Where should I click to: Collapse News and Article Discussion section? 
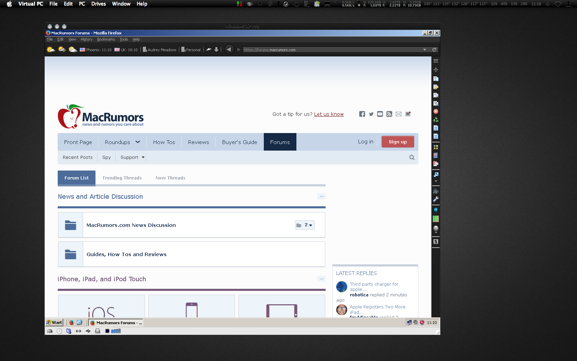[x=321, y=196]
